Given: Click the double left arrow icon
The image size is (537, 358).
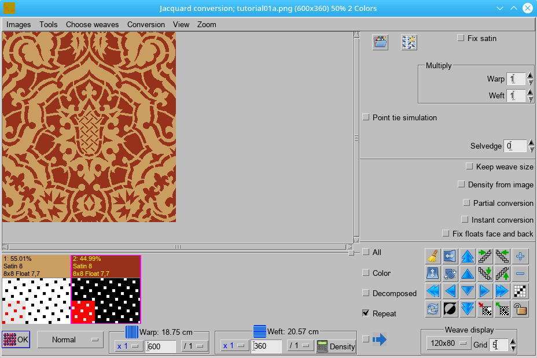Looking at the screenshot, I should coord(432,291).
